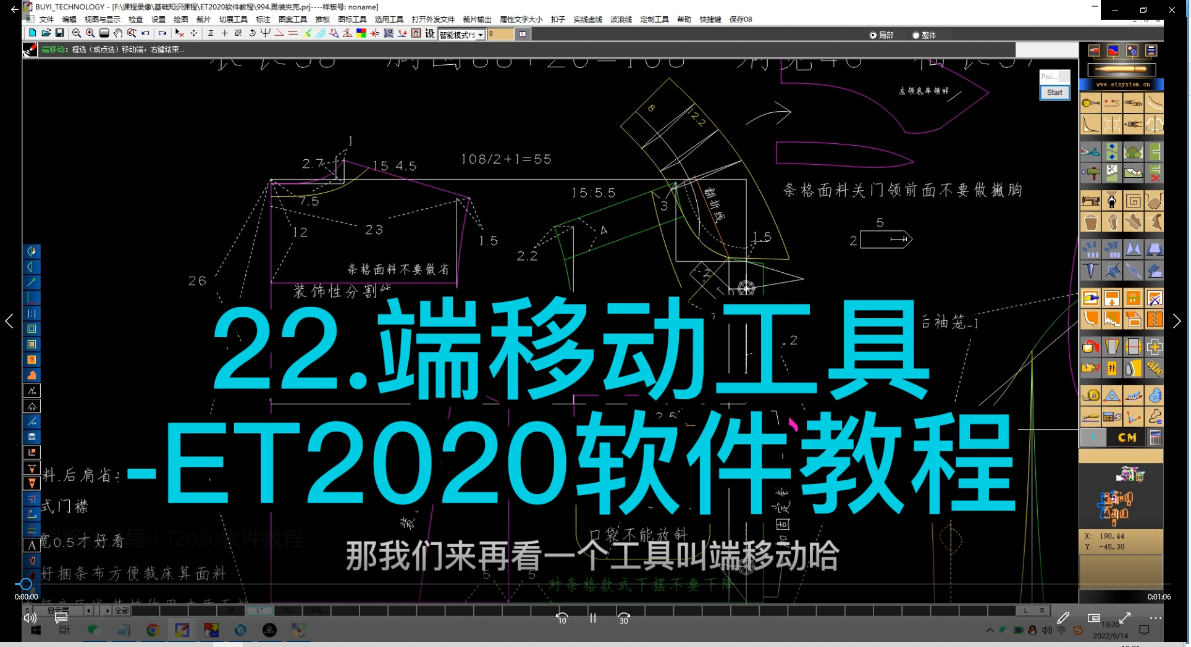This screenshot has width=1191, height=647.
Task: Open the 文件 menu
Action: [x=47, y=19]
